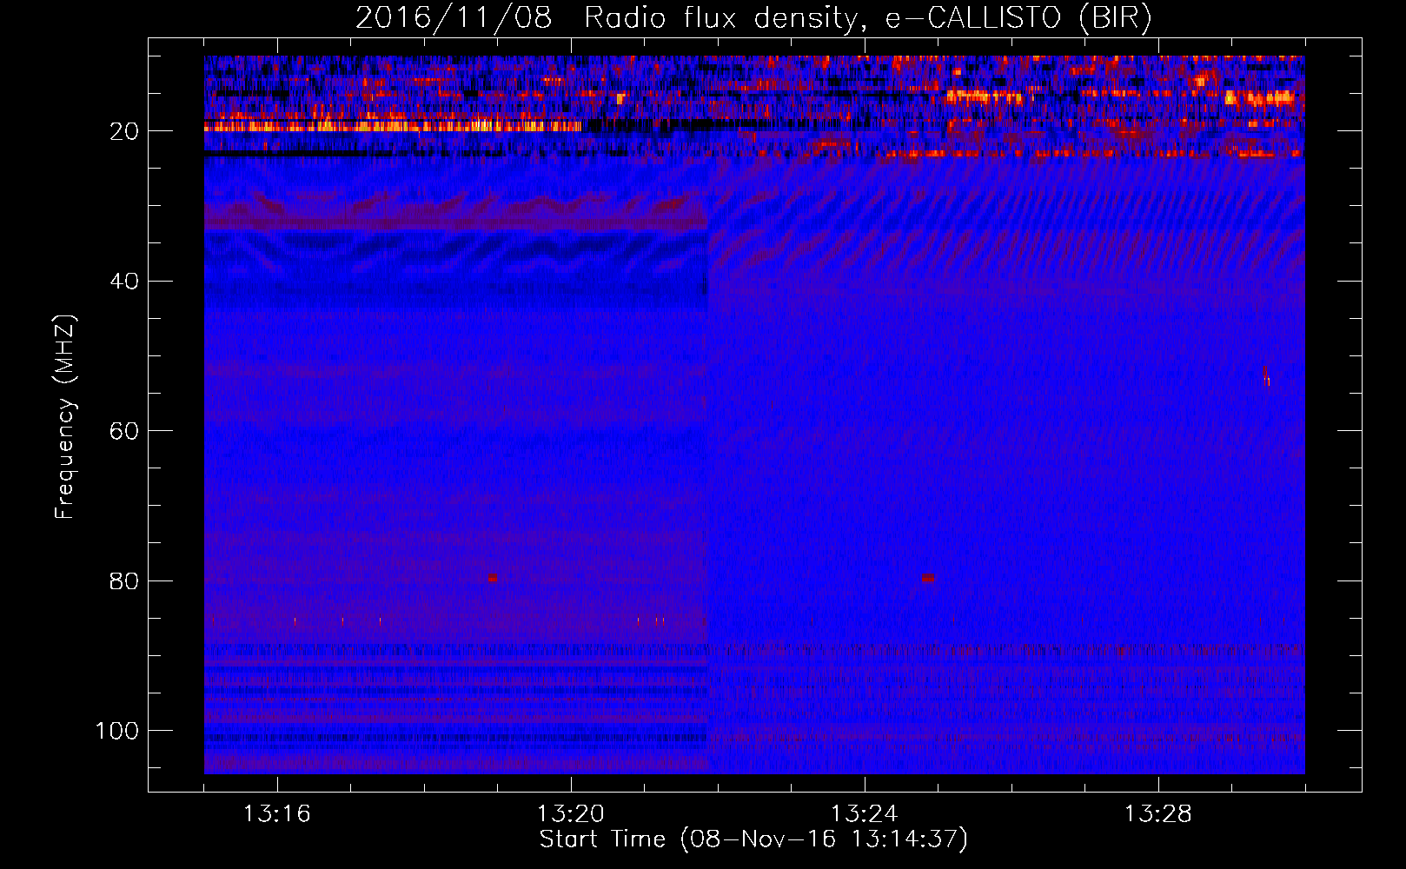
Task: Click the "20" frequency tick label
Action: click(x=125, y=131)
